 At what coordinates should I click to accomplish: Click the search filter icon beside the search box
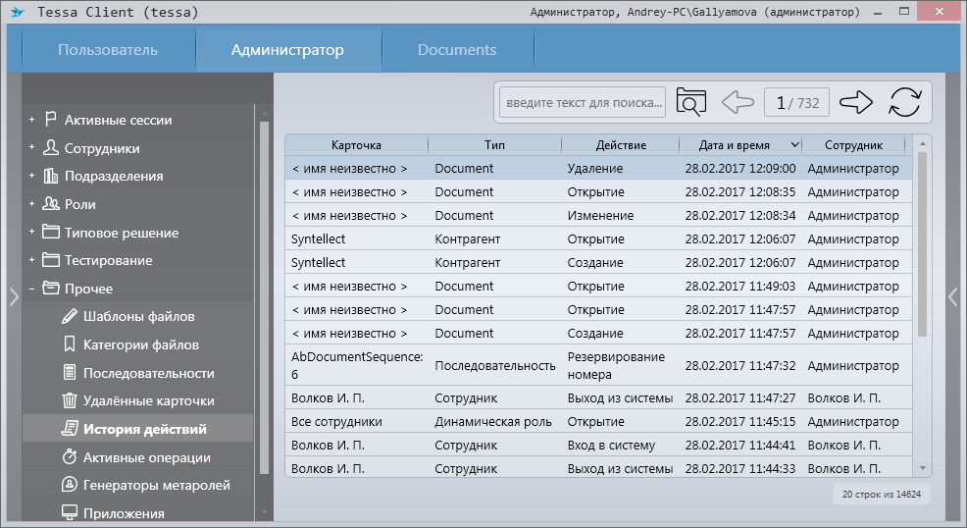pyautogui.click(x=691, y=102)
